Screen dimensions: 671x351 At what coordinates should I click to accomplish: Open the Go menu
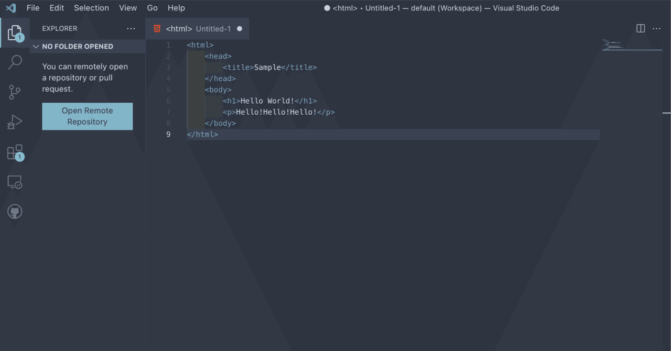152,8
